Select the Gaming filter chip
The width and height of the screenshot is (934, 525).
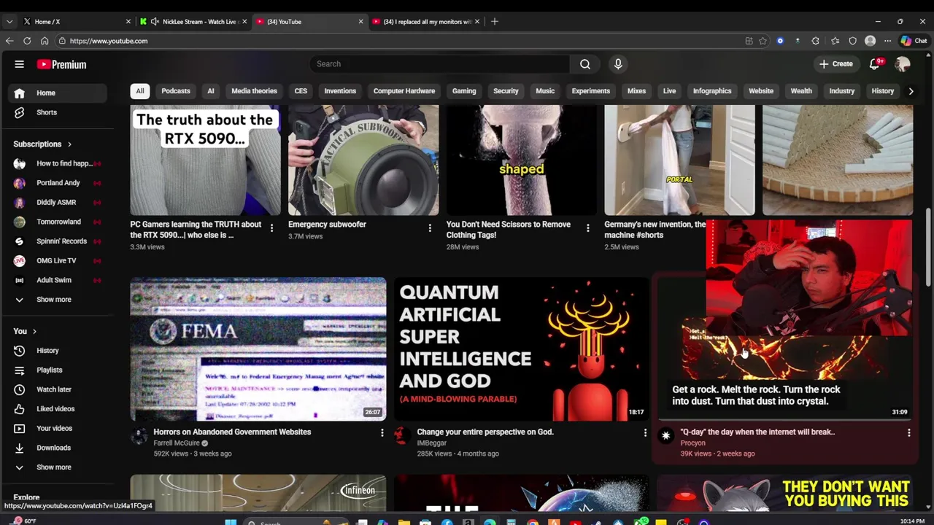pos(464,91)
